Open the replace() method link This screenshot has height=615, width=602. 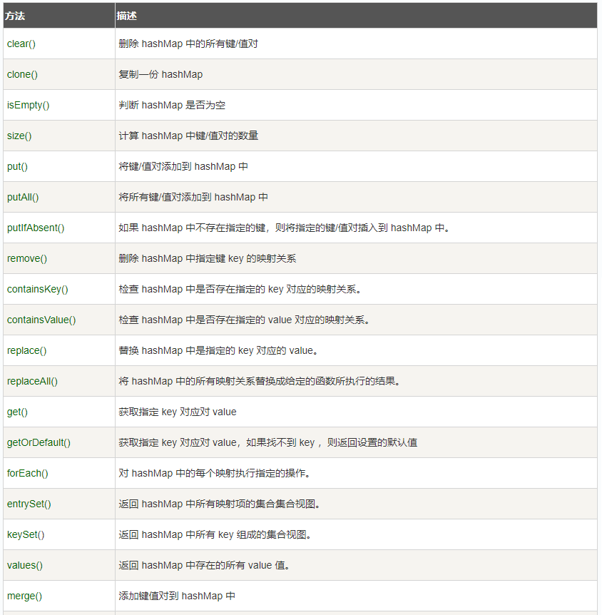(26, 350)
